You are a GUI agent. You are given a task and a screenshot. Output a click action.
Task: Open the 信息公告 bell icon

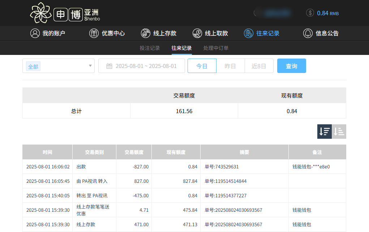[x=308, y=33]
